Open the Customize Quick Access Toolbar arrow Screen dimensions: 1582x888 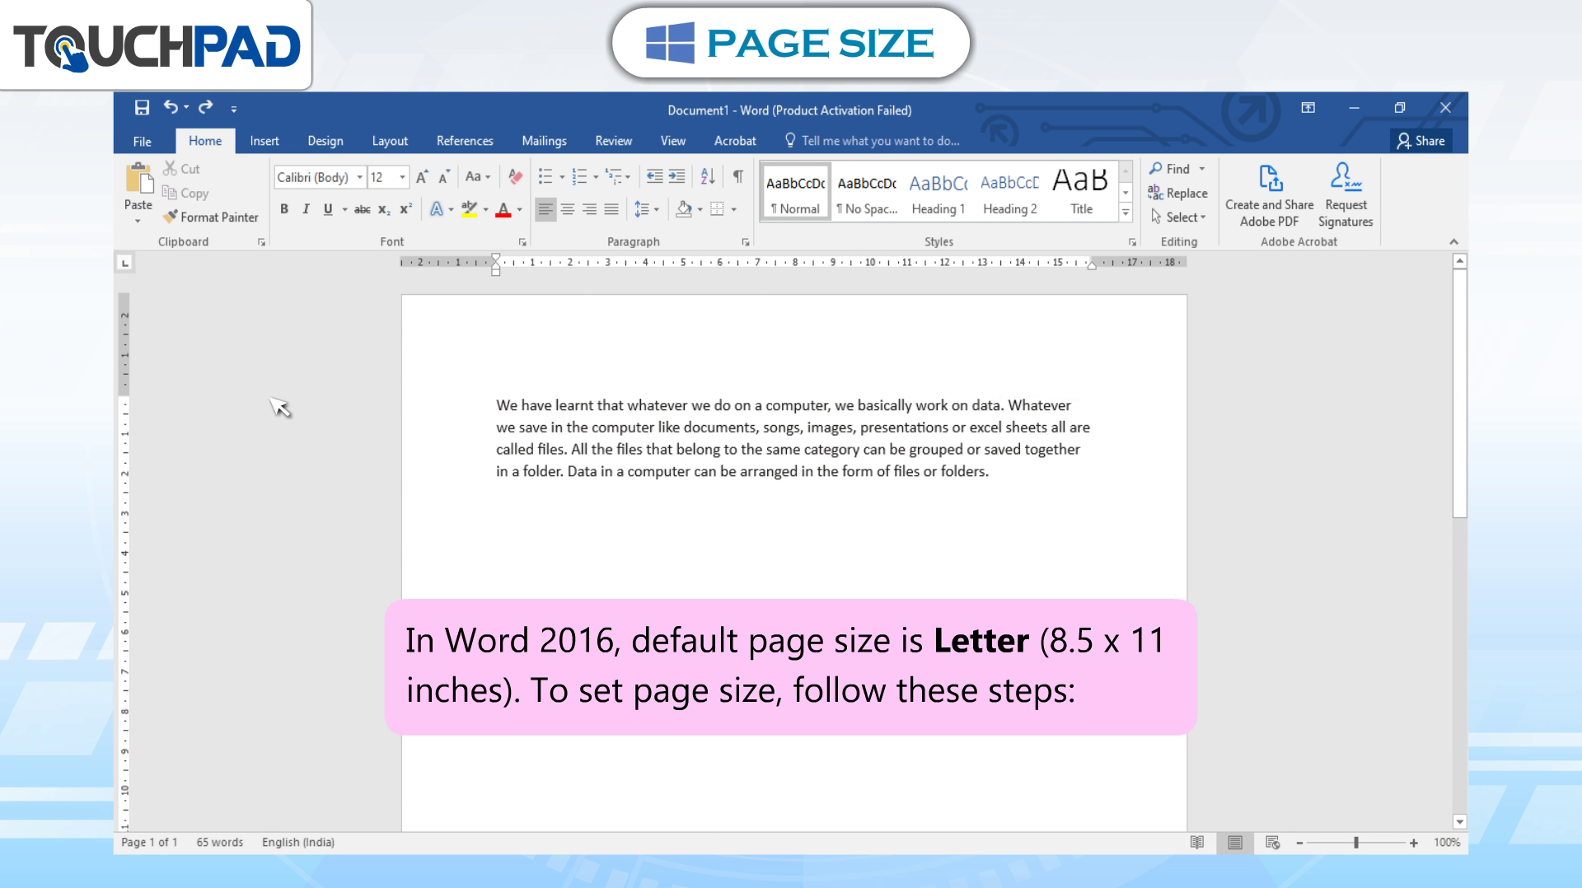(x=234, y=109)
